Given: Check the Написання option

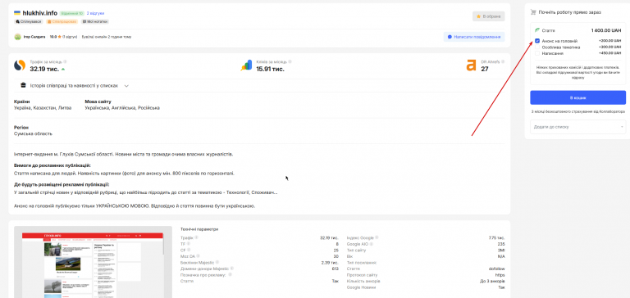Looking at the screenshot, I should [x=537, y=53].
